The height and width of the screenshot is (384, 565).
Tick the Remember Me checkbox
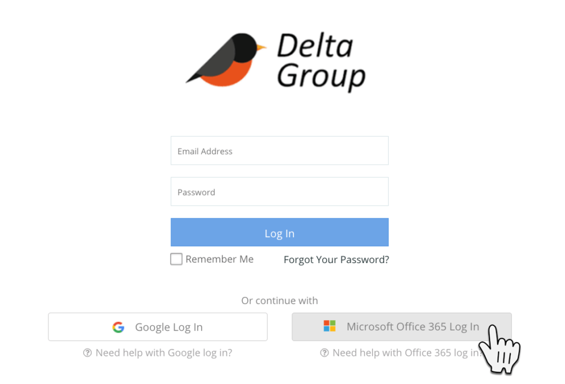coord(176,259)
